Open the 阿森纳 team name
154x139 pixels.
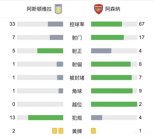(x=113, y=9)
